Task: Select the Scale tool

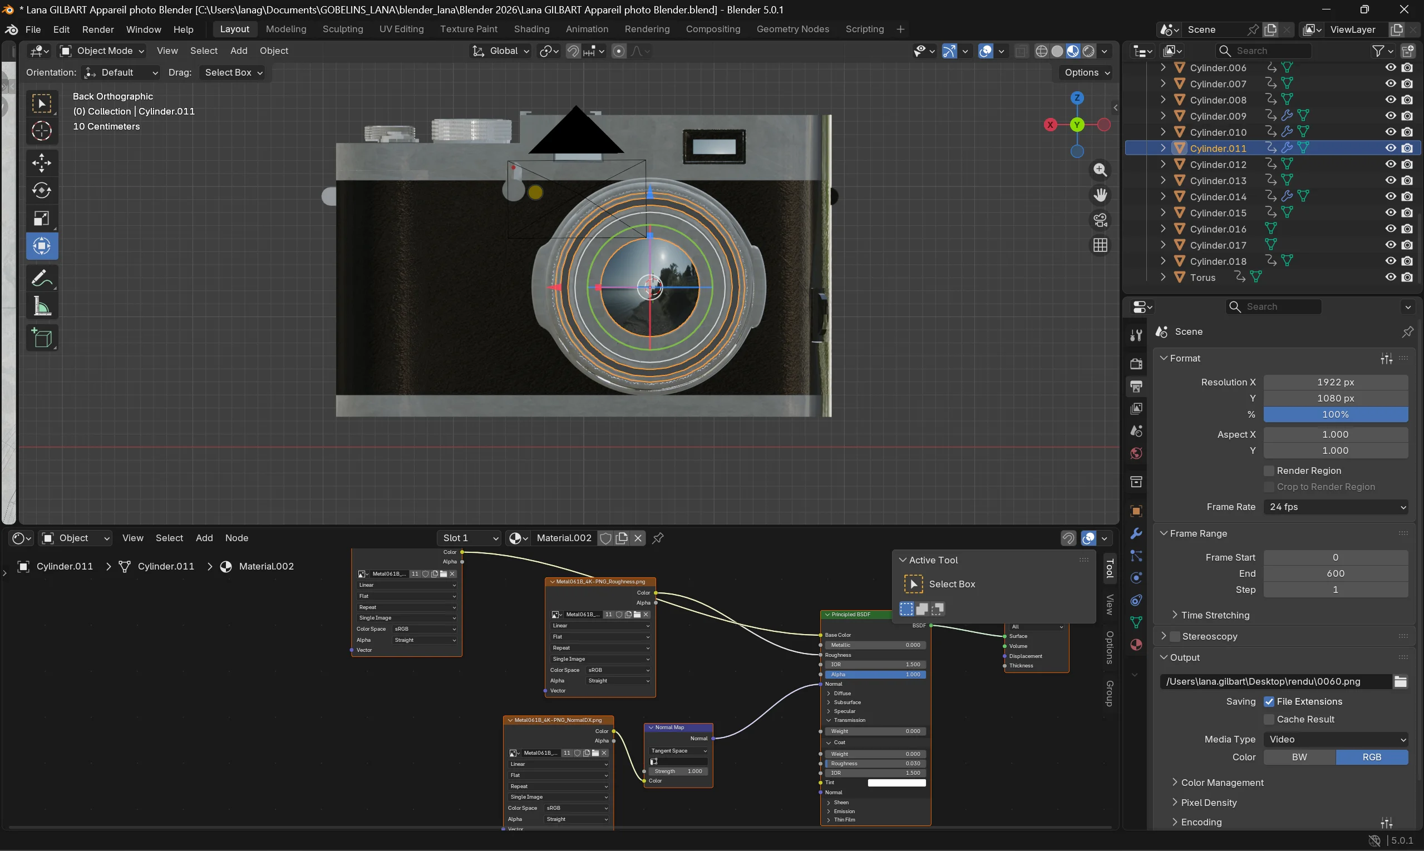Action: 41,219
